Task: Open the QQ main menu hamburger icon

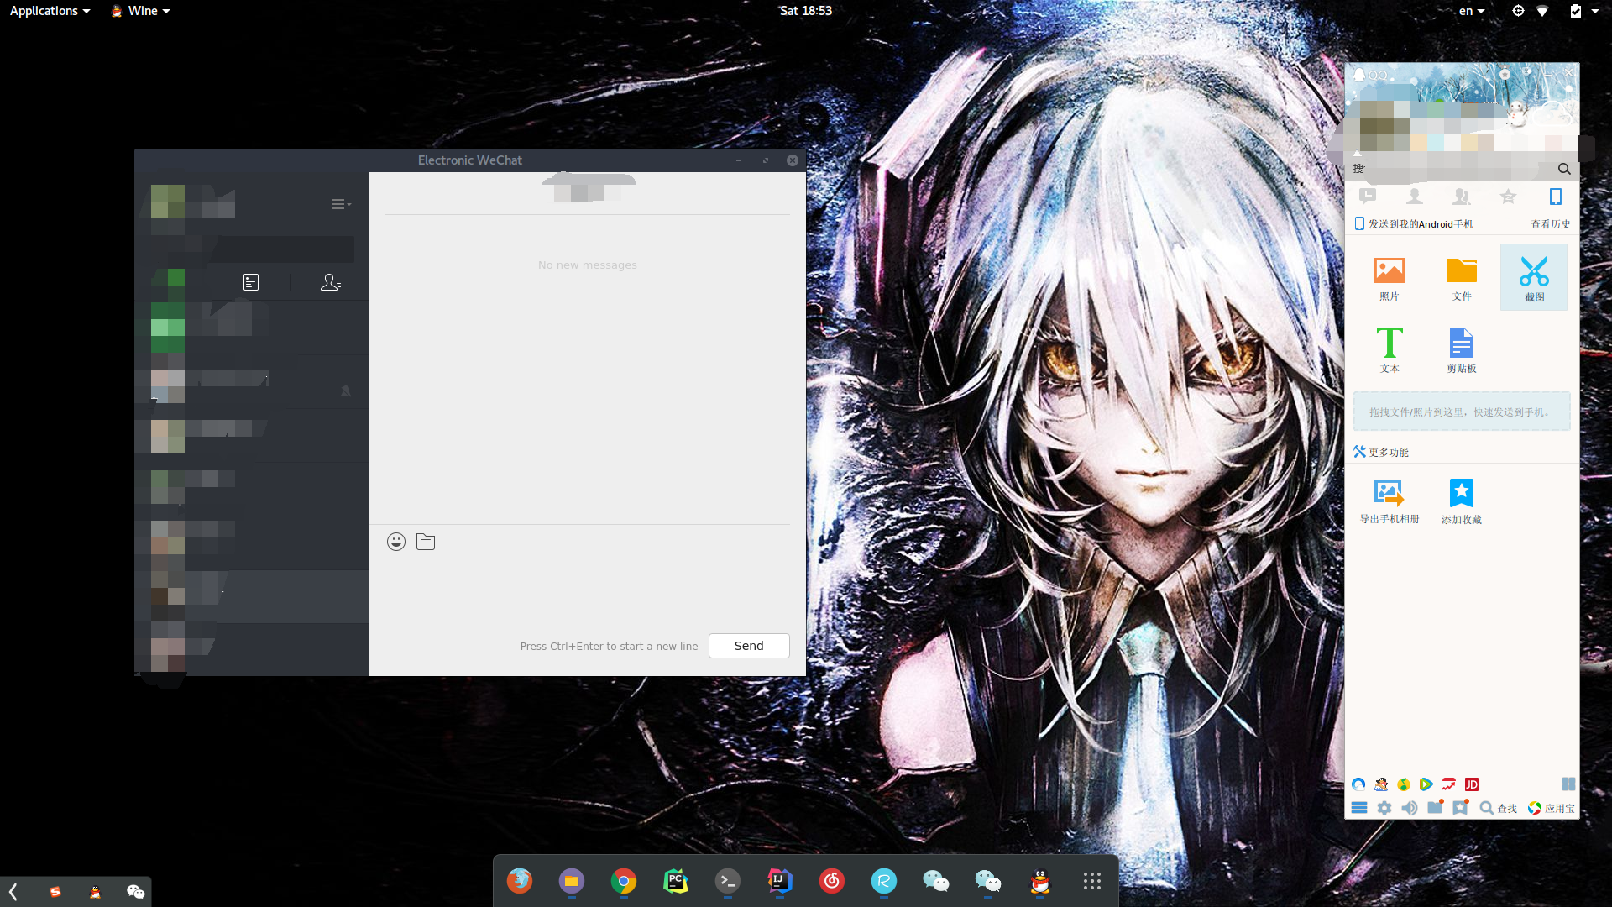Action: click(x=1359, y=808)
